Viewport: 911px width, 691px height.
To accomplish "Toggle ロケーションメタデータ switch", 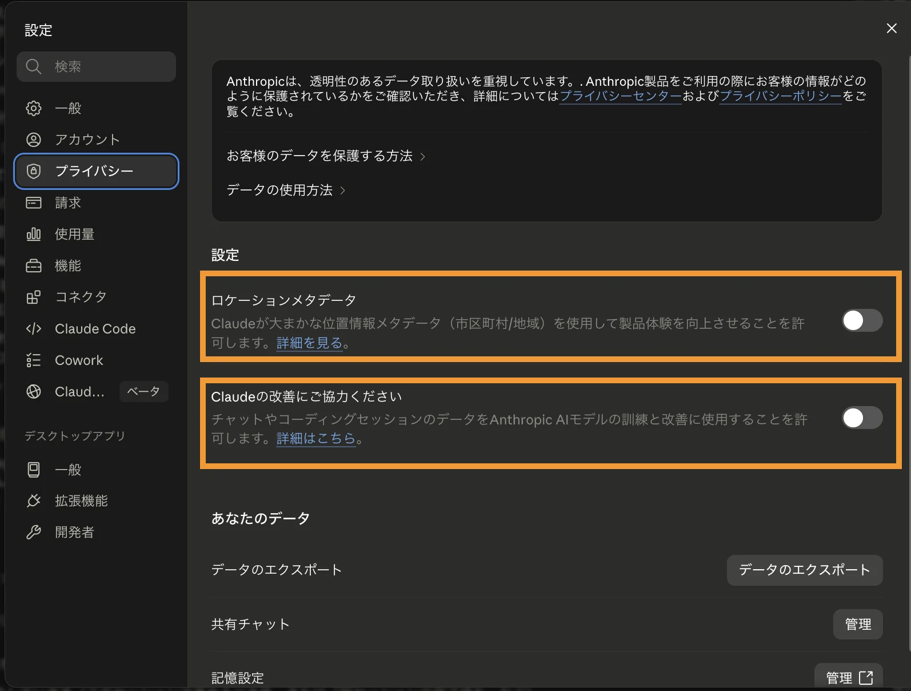I will pos(862,320).
